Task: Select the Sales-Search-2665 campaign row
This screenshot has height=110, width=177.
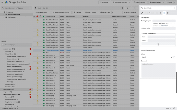Action: click(x=86, y=58)
